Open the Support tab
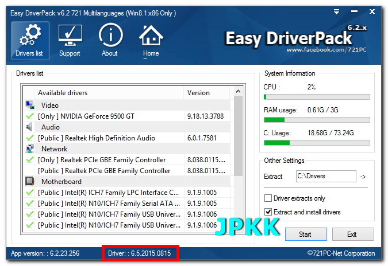The width and height of the screenshot is (388, 266). pyautogui.click(x=70, y=41)
